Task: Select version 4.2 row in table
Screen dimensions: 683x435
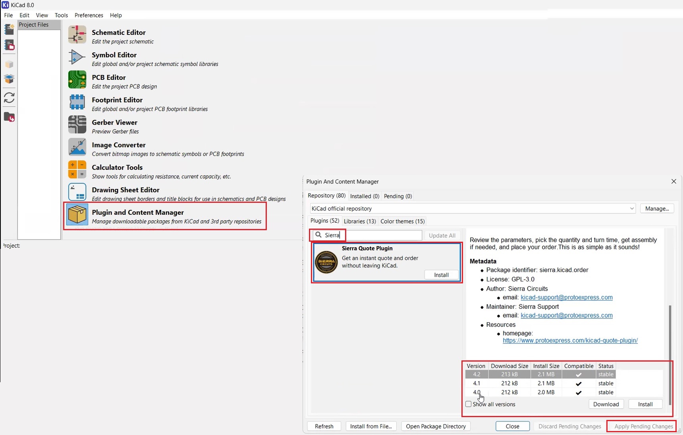Action: 540,374
